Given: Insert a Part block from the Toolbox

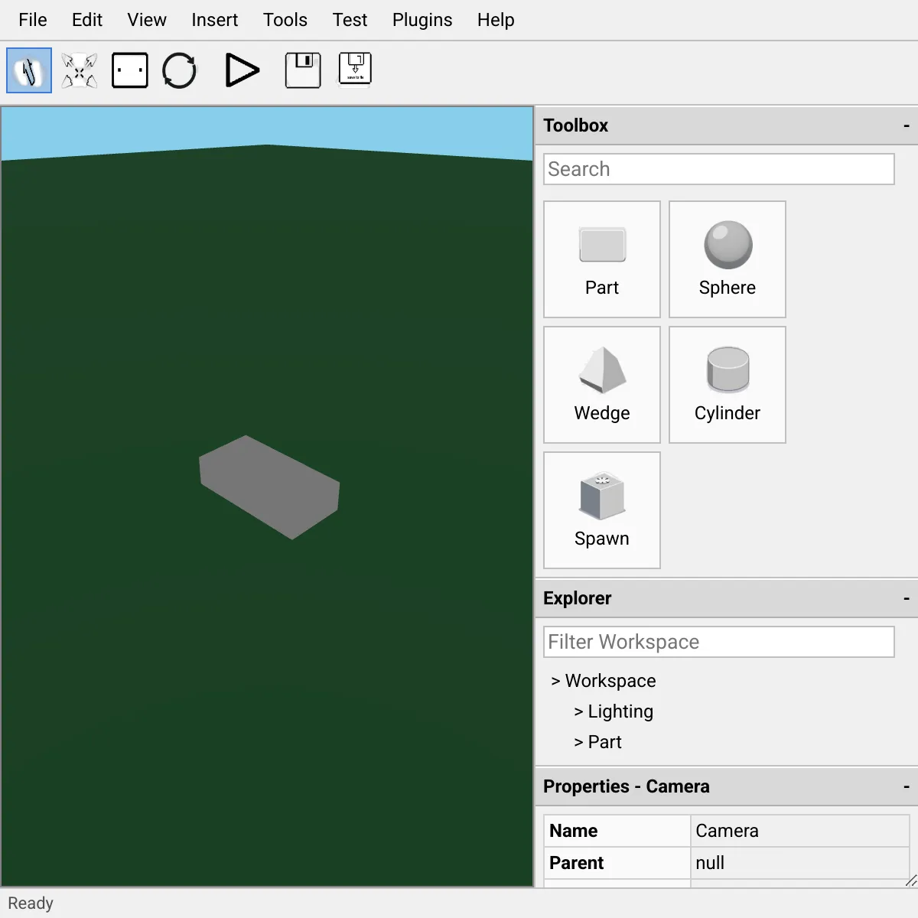Looking at the screenshot, I should [601, 259].
